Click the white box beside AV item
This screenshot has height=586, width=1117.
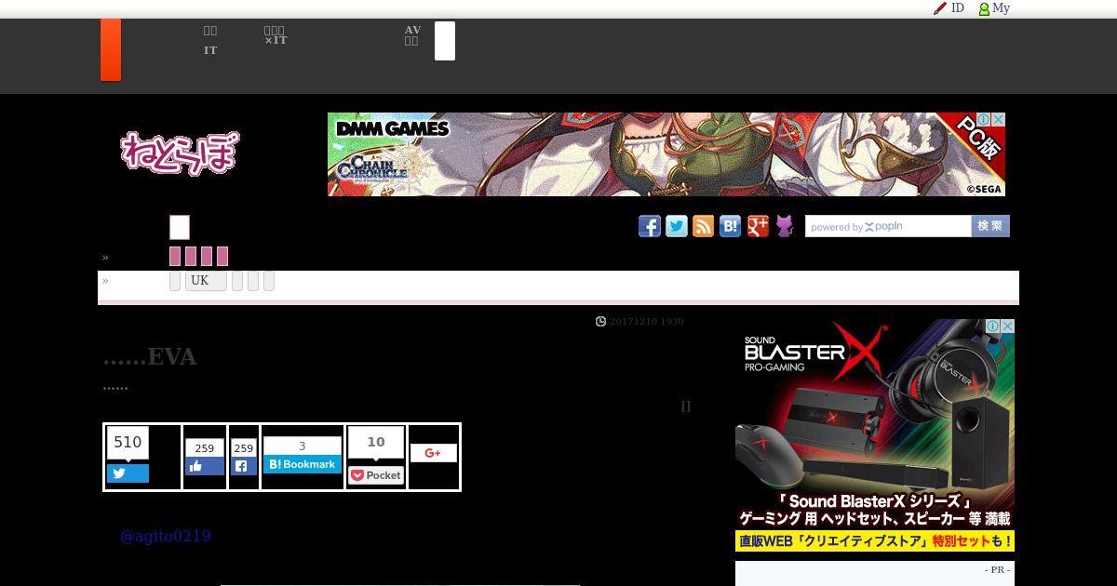445,41
